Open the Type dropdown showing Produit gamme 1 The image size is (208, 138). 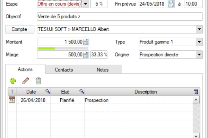[x=199, y=42]
